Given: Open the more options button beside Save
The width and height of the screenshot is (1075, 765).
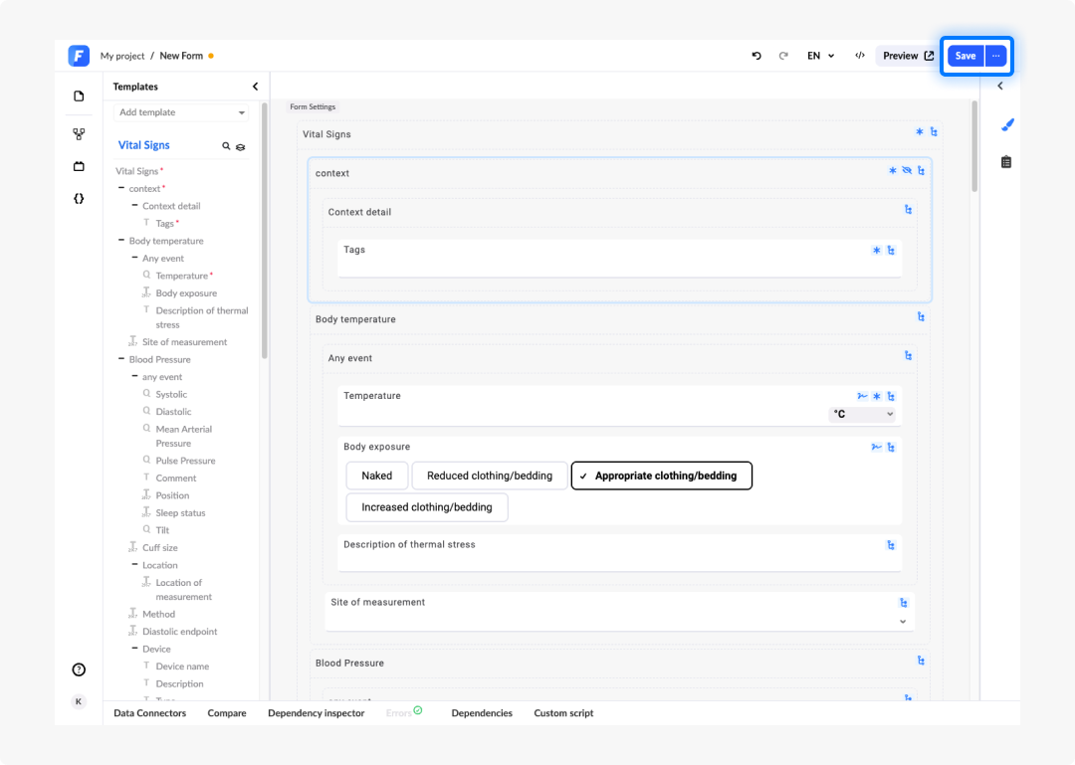Looking at the screenshot, I should coord(996,56).
